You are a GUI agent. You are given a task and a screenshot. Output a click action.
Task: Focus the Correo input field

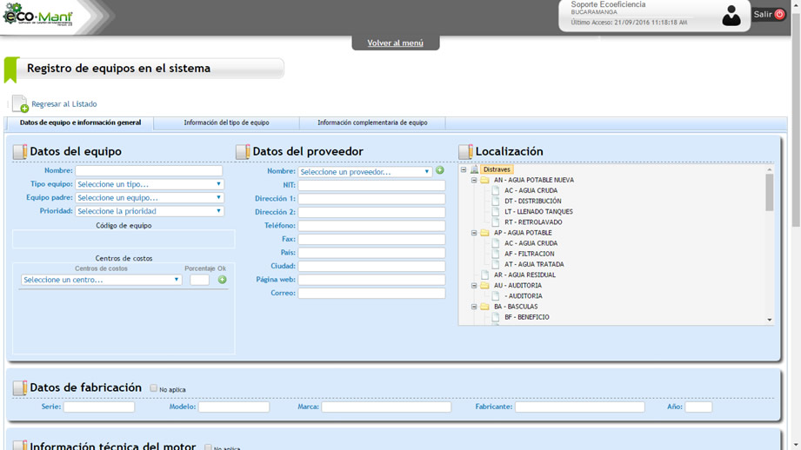372,294
